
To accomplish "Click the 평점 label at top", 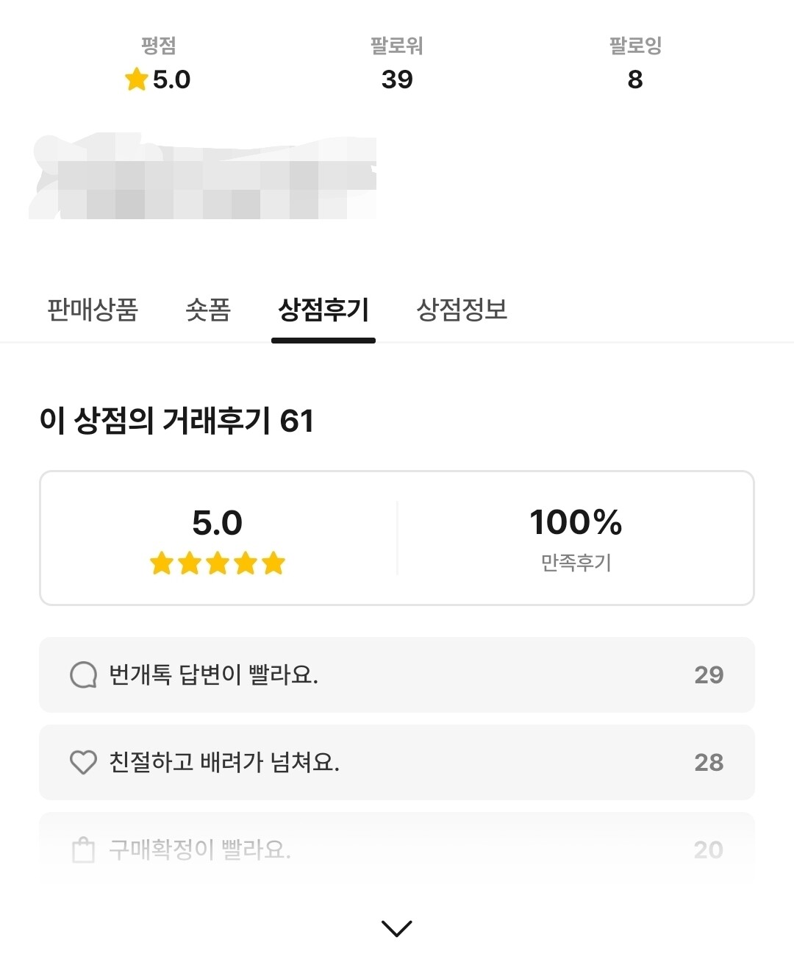I will coord(158,46).
